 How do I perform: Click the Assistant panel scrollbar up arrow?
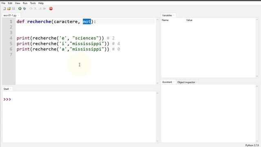click(x=257, y=86)
